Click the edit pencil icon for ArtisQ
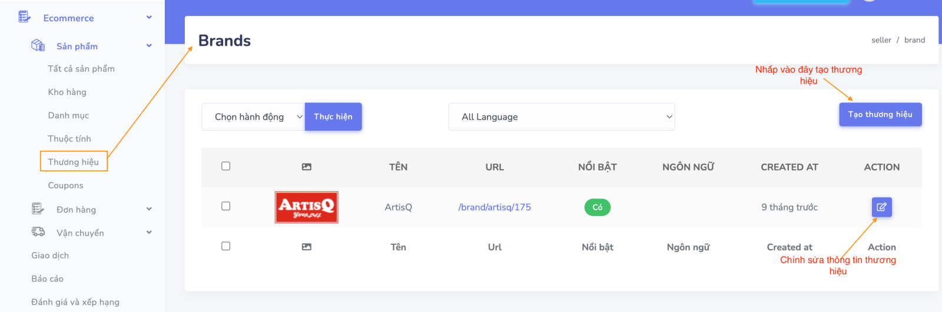 (x=881, y=207)
